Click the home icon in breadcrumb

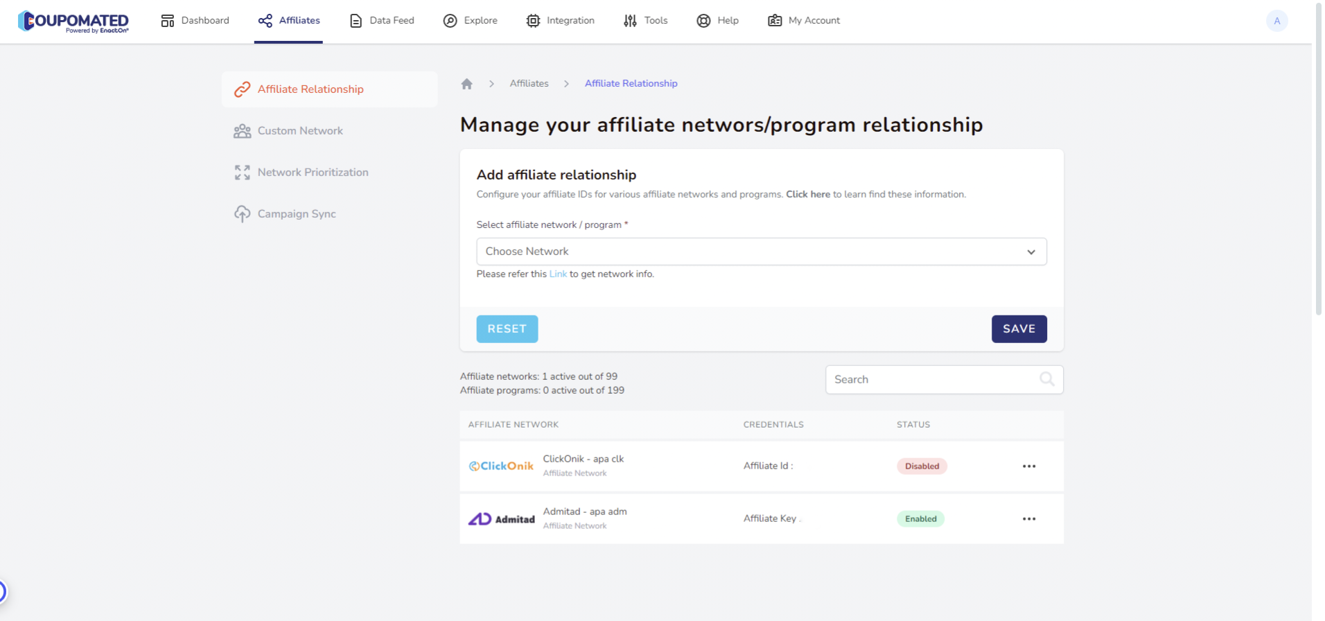click(x=466, y=84)
